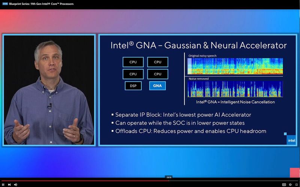The height and width of the screenshot is (187, 300).
Task: Enter fullscreen mode
Action: coord(296,184)
